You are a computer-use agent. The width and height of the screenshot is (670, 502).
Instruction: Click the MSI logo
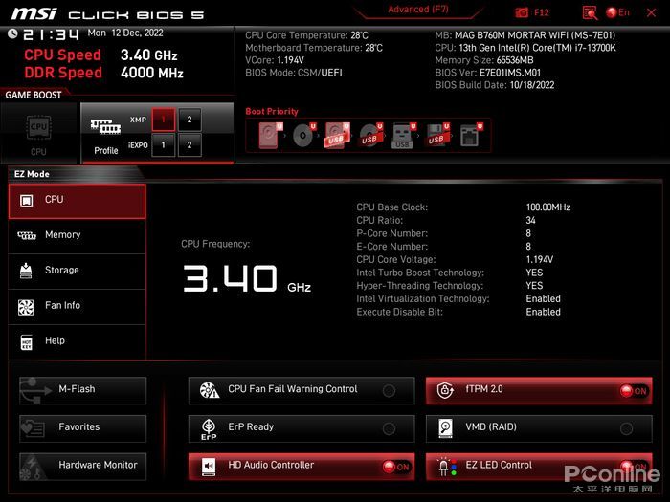tap(34, 13)
